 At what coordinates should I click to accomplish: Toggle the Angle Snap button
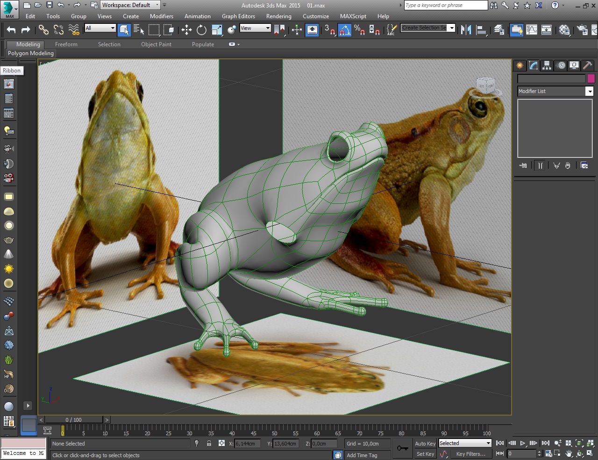[x=344, y=30]
